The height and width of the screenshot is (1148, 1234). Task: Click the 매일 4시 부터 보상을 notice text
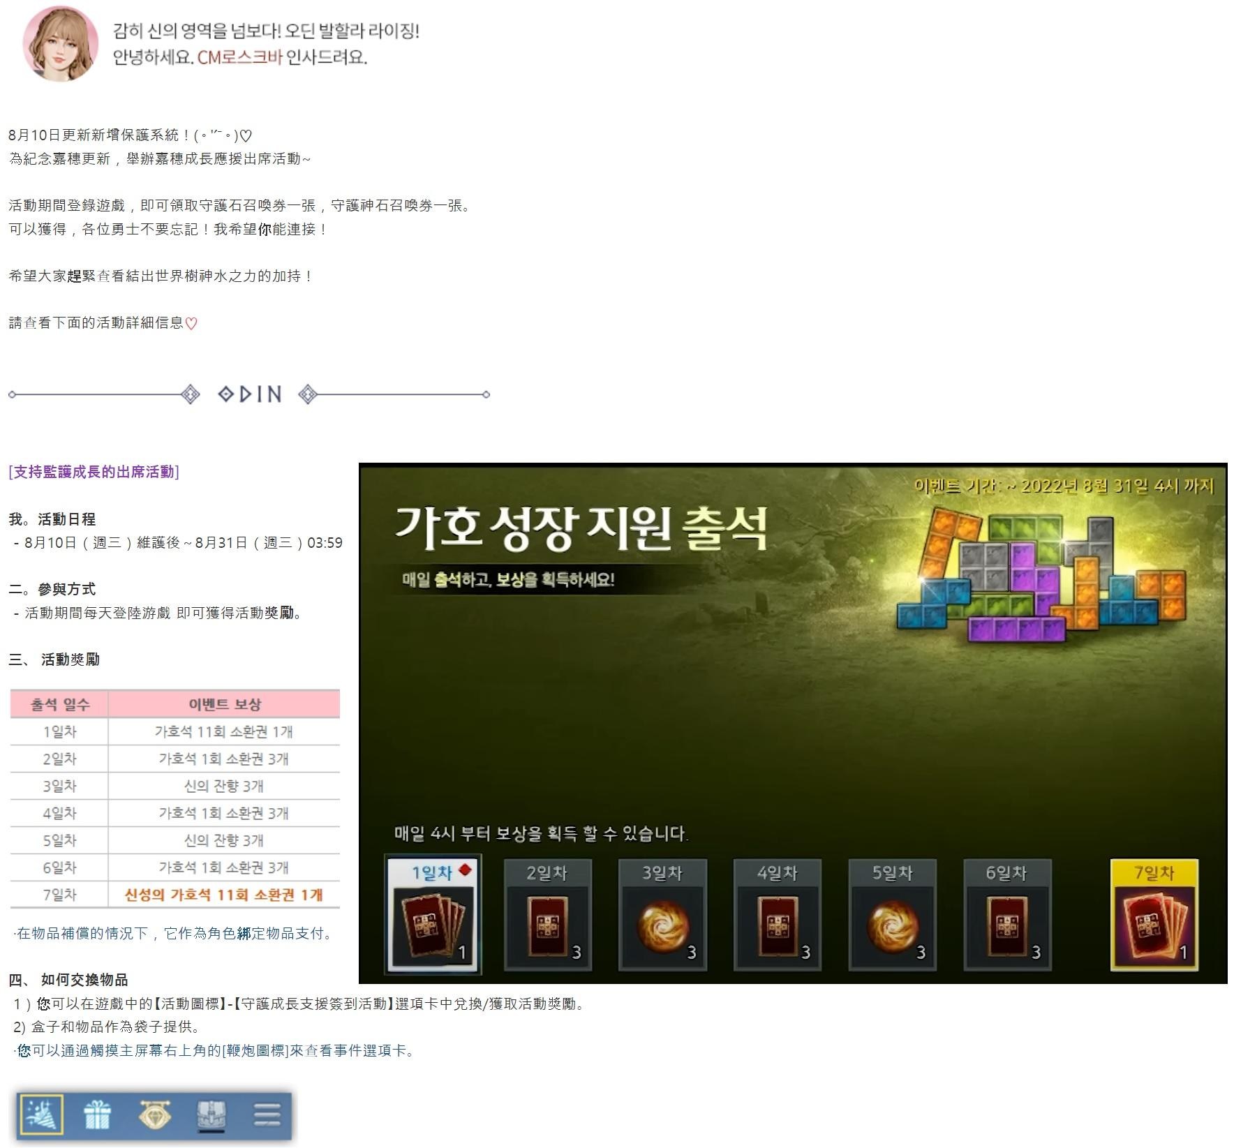click(x=541, y=833)
